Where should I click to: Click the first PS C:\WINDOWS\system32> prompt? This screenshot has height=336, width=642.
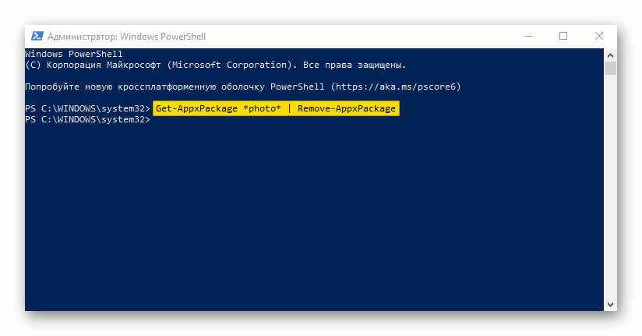[x=87, y=108]
